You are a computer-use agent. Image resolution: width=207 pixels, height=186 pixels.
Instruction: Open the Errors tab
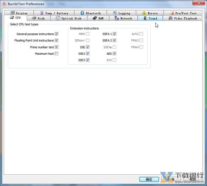tap(150, 13)
